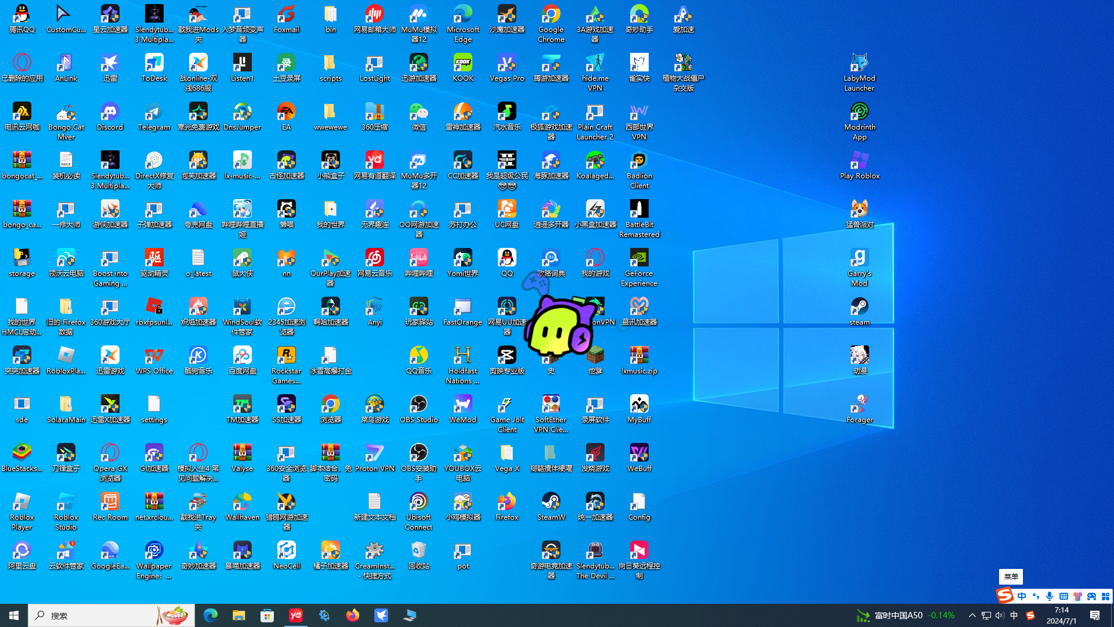Open the Sogou soft keyboard icon
This screenshot has width=1114, height=627.
coord(1064,596)
